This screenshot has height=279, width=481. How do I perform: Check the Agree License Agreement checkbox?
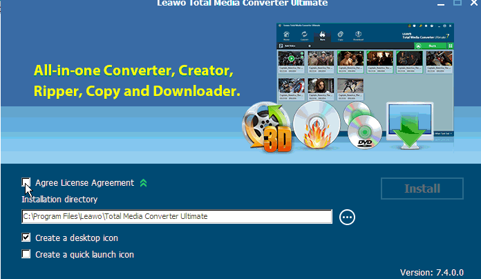26,183
